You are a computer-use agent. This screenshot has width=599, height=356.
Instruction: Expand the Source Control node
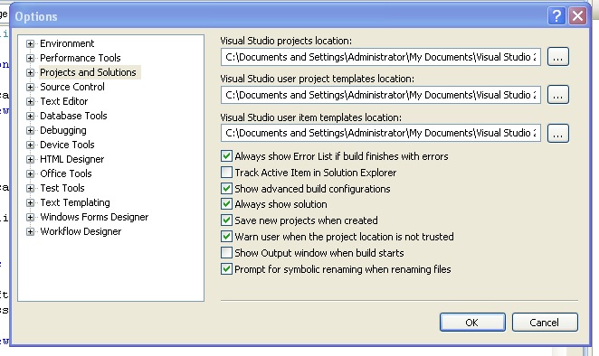point(30,87)
